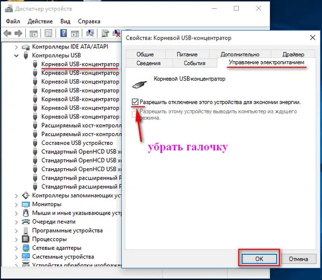Click the Отмена button

point(298,259)
